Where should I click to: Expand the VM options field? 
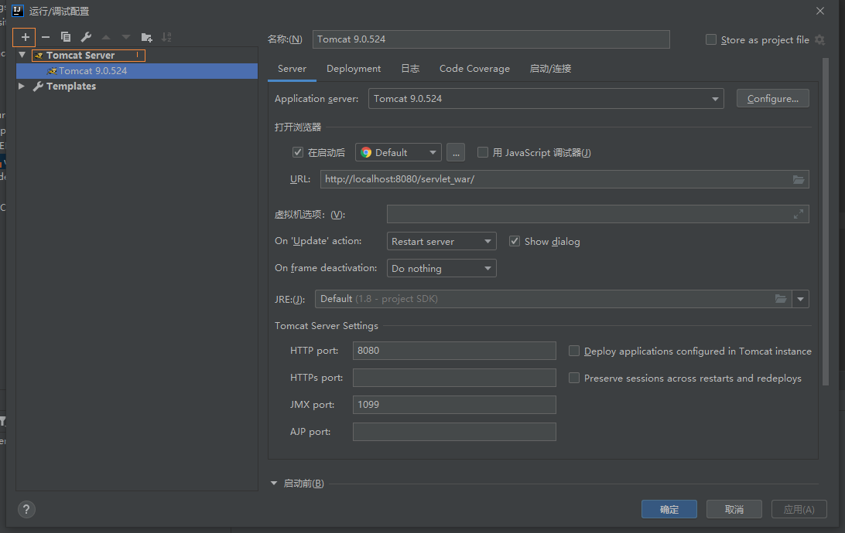[x=798, y=214]
